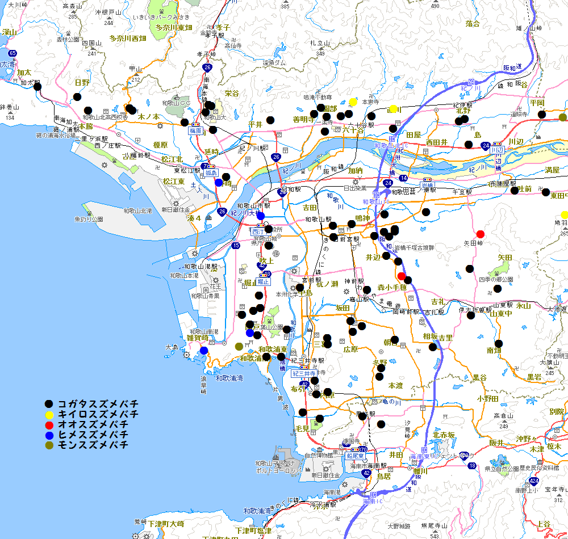
Task: Click the olive marker east of 平岡
Action: click(562, 117)
